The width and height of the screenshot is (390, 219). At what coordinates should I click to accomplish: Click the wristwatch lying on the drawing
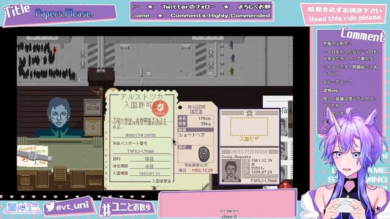34,156
